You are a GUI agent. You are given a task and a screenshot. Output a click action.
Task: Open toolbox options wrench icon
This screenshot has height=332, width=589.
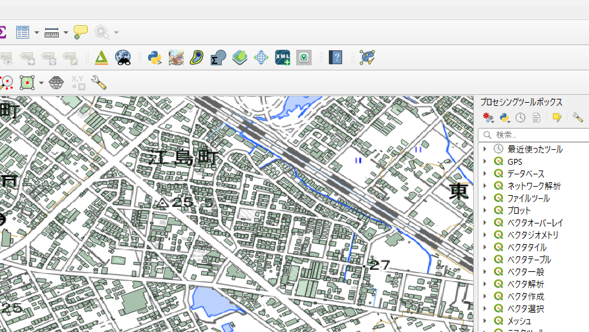[x=577, y=118]
